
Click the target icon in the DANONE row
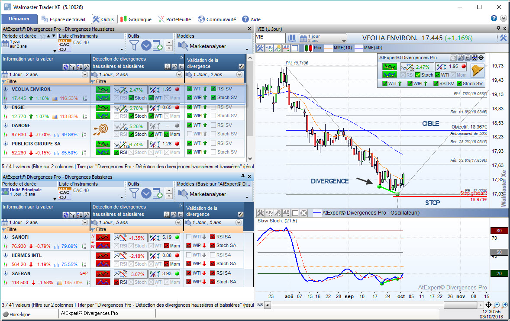(x=101, y=130)
